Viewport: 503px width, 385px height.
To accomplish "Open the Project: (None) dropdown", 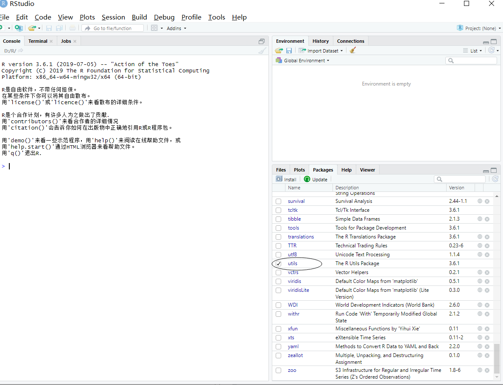I will (x=479, y=28).
